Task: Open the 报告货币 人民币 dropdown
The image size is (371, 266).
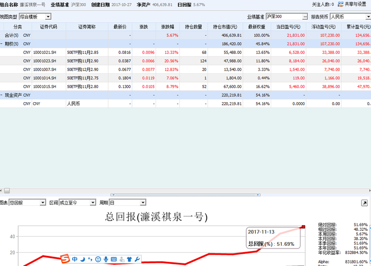Action: click(368, 16)
